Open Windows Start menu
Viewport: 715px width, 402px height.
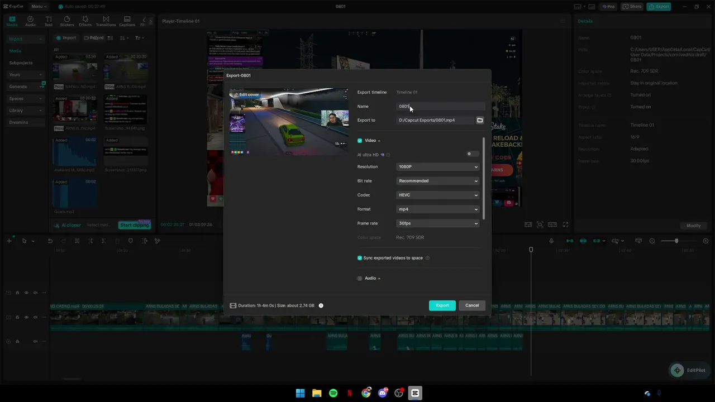pyautogui.click(x=300, y=393)
